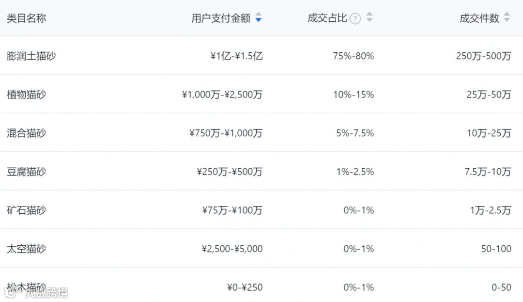Image resolution: width=523 pixels, height=302 pixels.
Task: Click the 松木猫砂 category name
Action: pos(27,287)
